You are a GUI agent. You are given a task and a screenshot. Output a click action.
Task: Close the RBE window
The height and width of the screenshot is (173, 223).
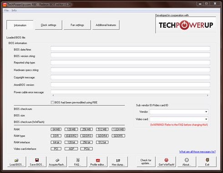[x=215, y=4]
